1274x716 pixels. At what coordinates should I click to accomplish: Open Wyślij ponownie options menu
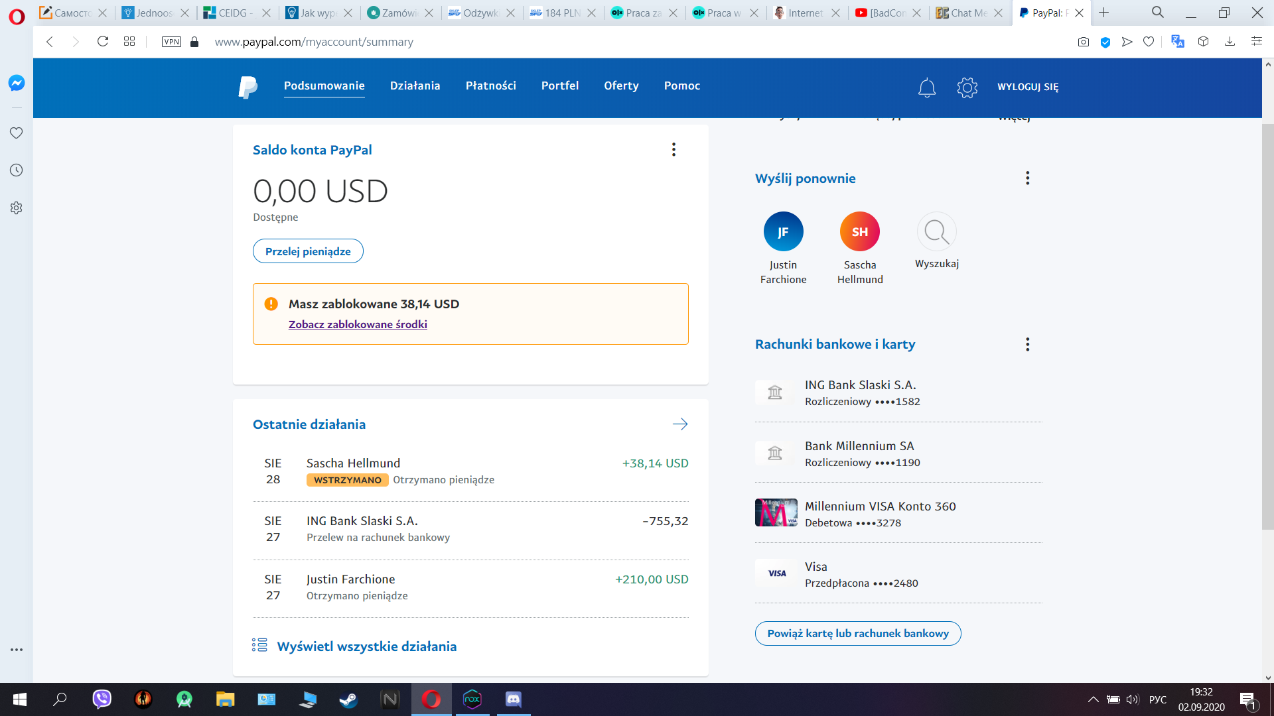(1028, 178)
